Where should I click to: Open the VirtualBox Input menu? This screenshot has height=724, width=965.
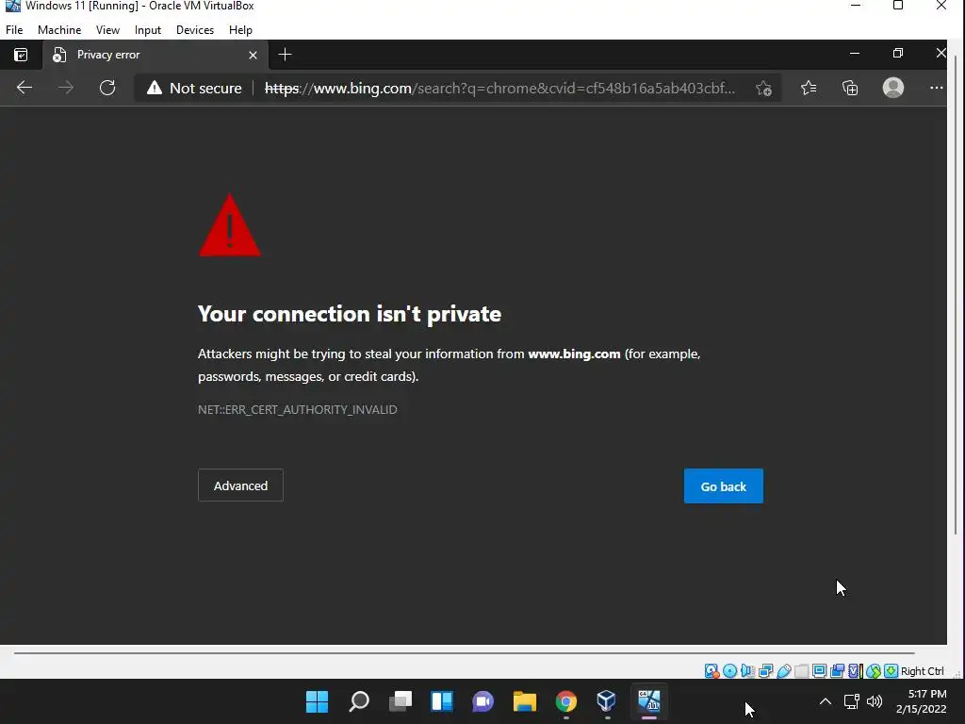click(148, 30)
